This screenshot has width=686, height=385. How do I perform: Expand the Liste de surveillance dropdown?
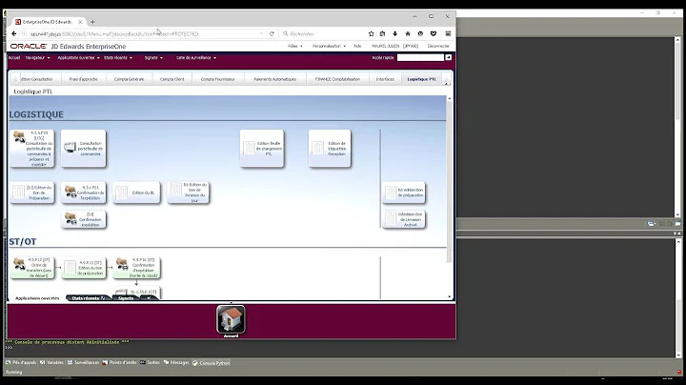coord(196,58)
